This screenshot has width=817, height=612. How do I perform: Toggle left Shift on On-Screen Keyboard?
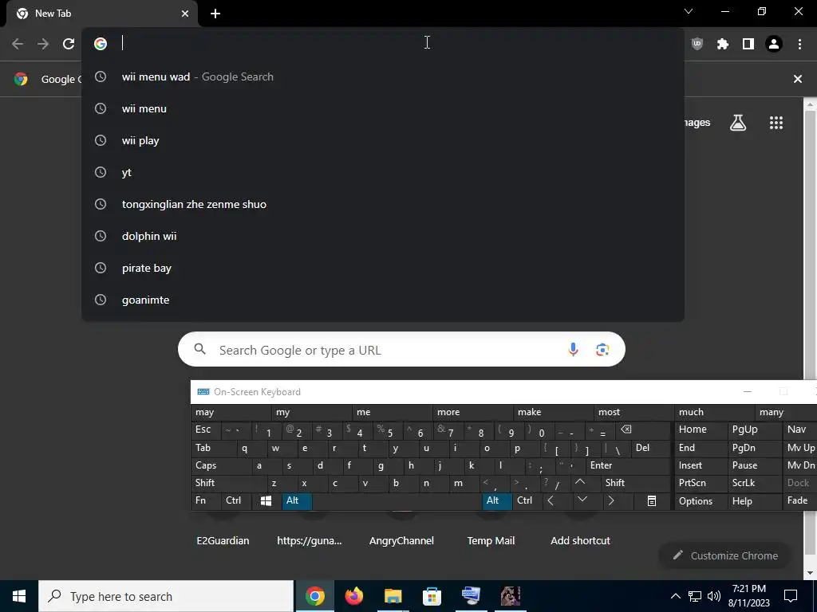[x=229, y=483]
